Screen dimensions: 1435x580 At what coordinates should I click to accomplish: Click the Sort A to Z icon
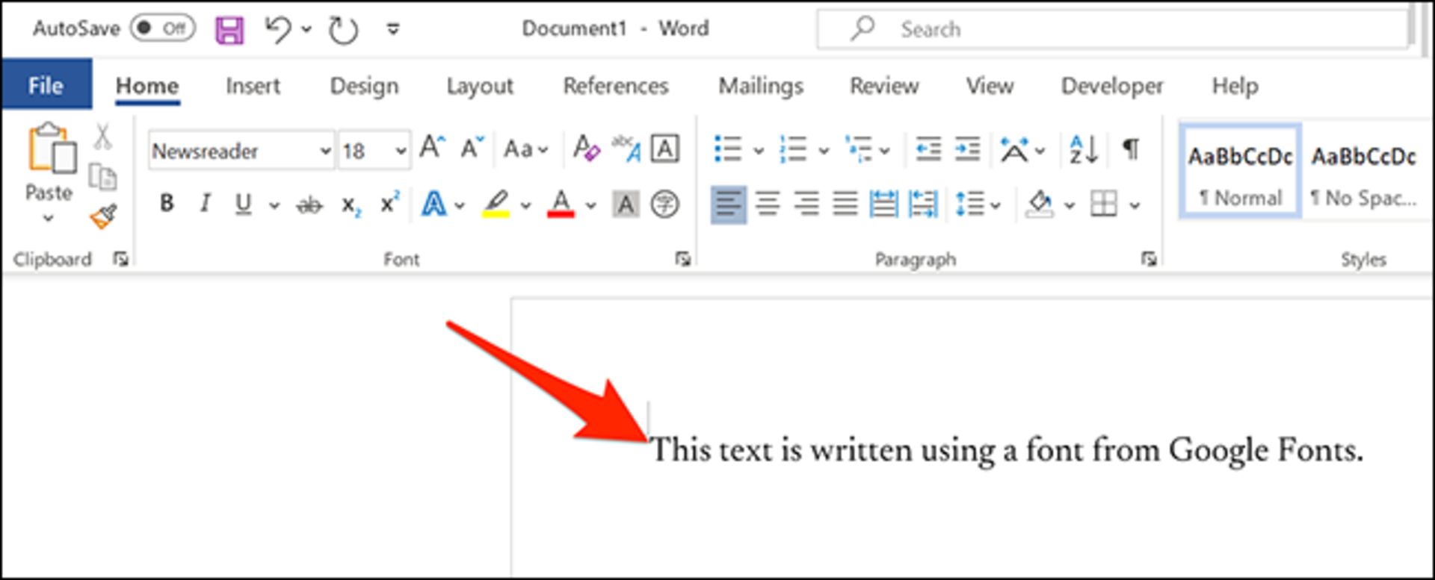coord(1083,149)
